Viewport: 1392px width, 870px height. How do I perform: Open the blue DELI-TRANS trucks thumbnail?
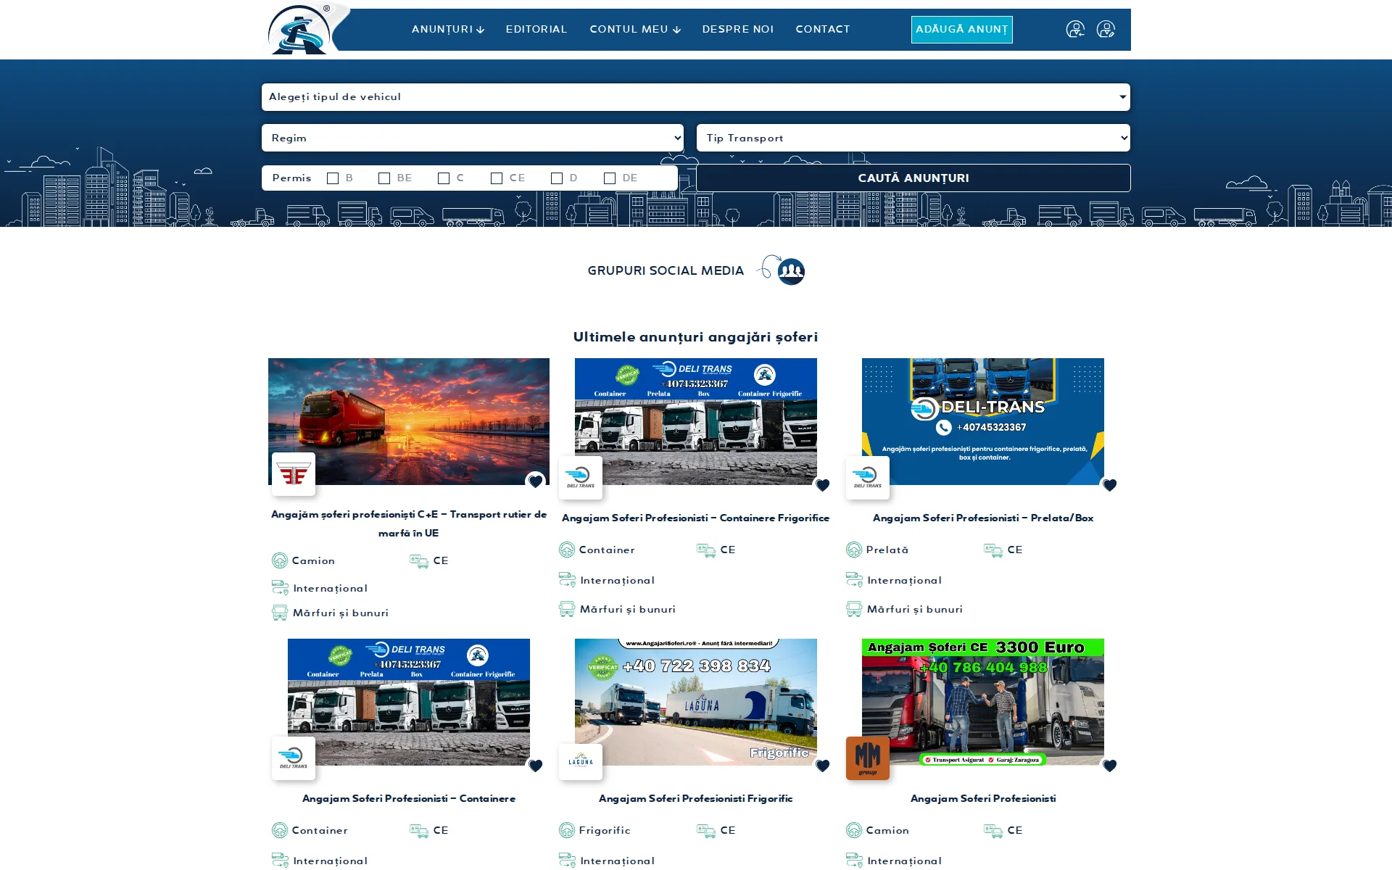click(983, 421)
